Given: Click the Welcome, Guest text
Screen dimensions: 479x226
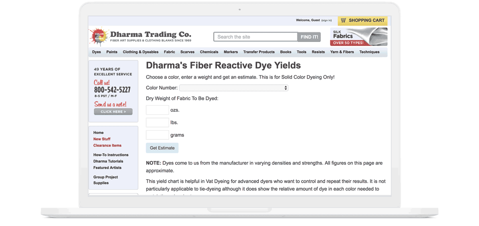Looking at the screenshot, I should [x=308, y=20].
